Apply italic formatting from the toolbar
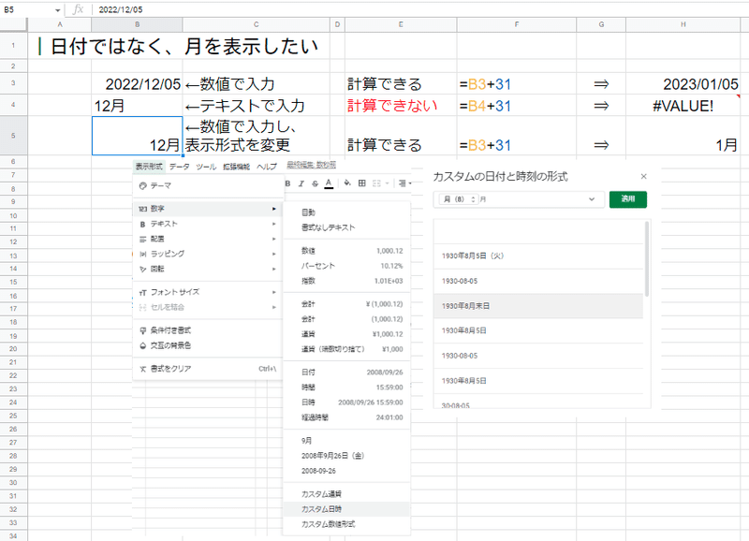This screenshot has width=749, height=541. click(x=301, y=183)
